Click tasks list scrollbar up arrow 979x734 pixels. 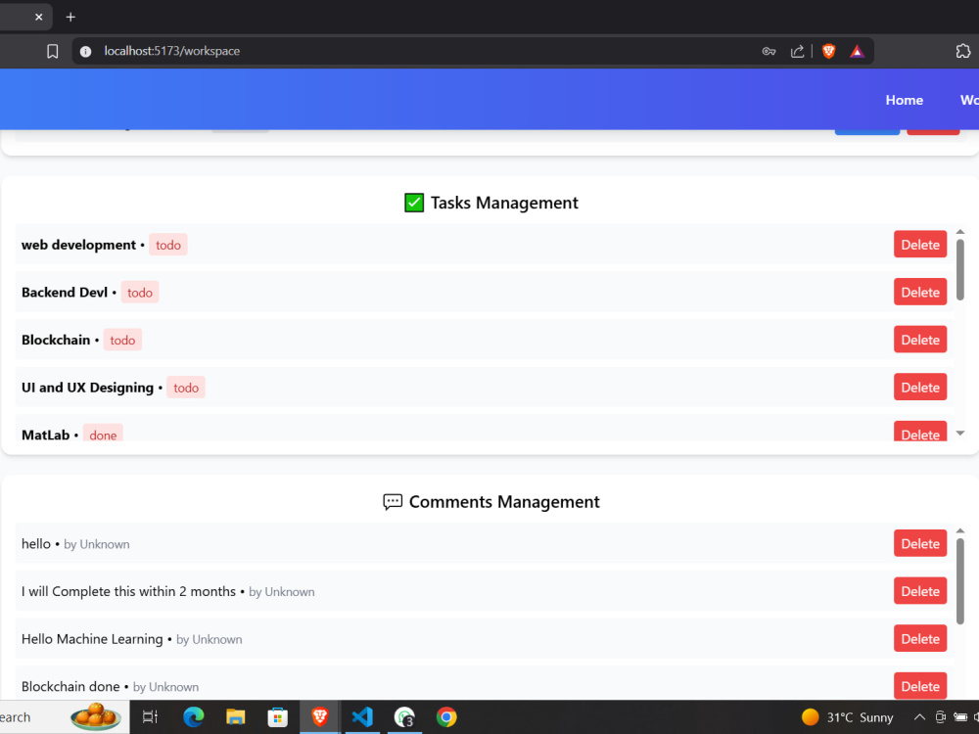point(960,232)
